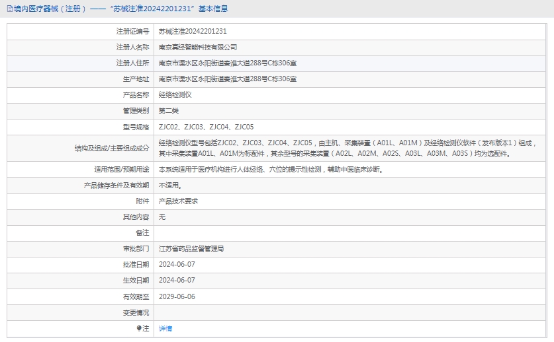Viewport: 554px width, 342px height.
Task: Click the 第二类 management category value
Action: 169,110
